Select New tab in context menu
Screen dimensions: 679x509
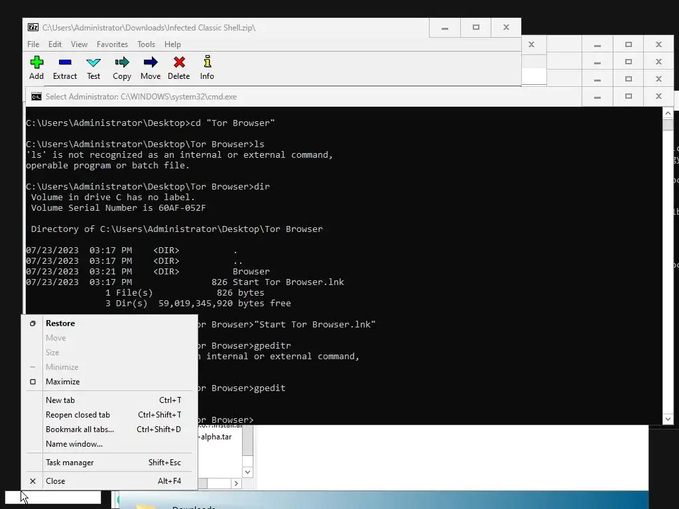109,400
